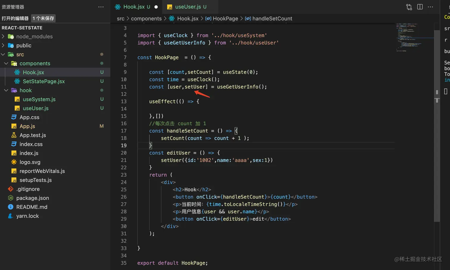Open App.test.js in the explorer
The height and width of the screenshot is (270, 450).
coord(55,135)
